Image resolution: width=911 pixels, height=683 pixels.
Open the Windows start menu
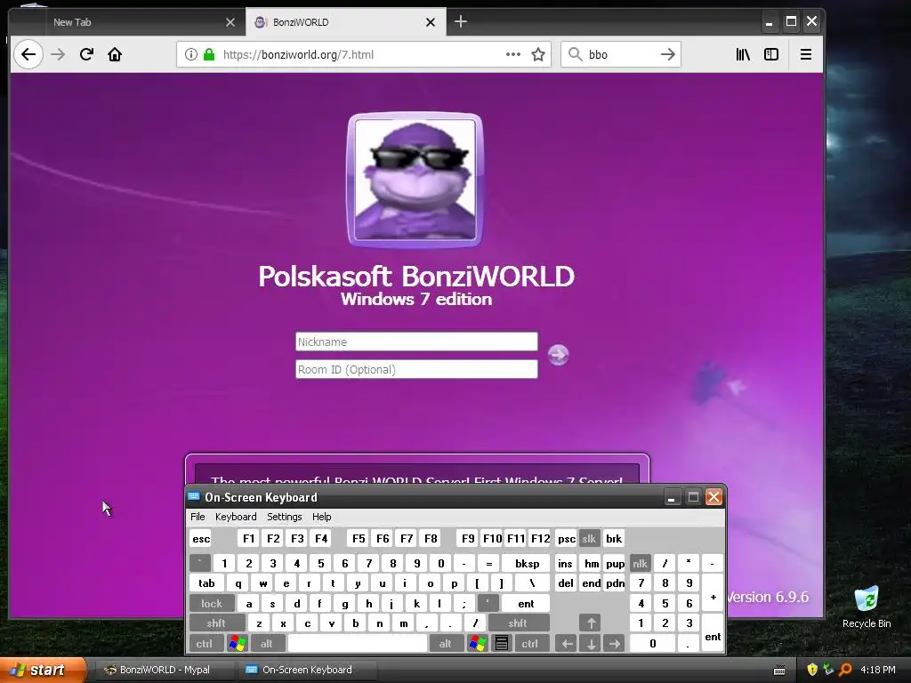pyautogui.click(x=43, y=670)
